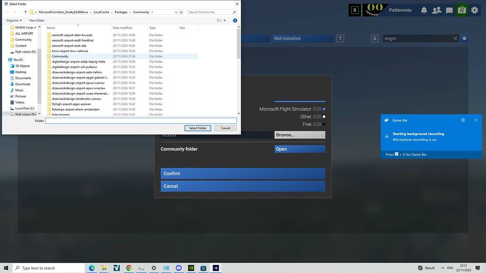Expand the Organise dropdown
The height and width of the screenshot is (273, 486).
tap(15, 20)
